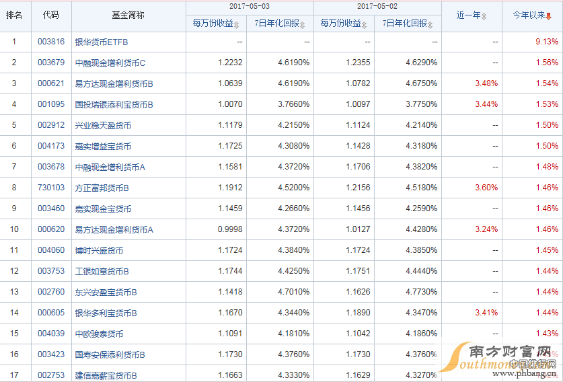Viewport: 563px width, 382px height.
Task: Sort by 2017-05-02 7日年化回报 arrow icon
Action: pyautogui.click(x=430, y=25)
